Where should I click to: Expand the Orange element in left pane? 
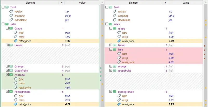click(x=7, y=66)
